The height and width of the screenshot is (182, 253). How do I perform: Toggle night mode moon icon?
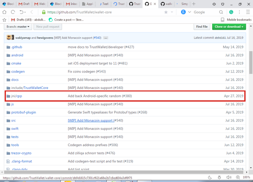pyautogui.click(x=210, y=178)
